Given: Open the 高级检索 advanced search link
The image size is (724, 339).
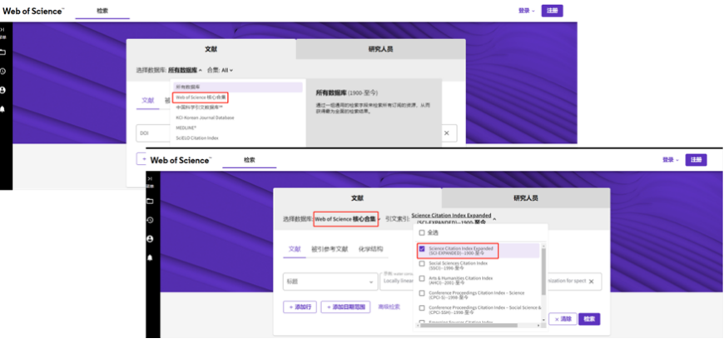Looking at the screenshot, I should [x=389, y=307].
